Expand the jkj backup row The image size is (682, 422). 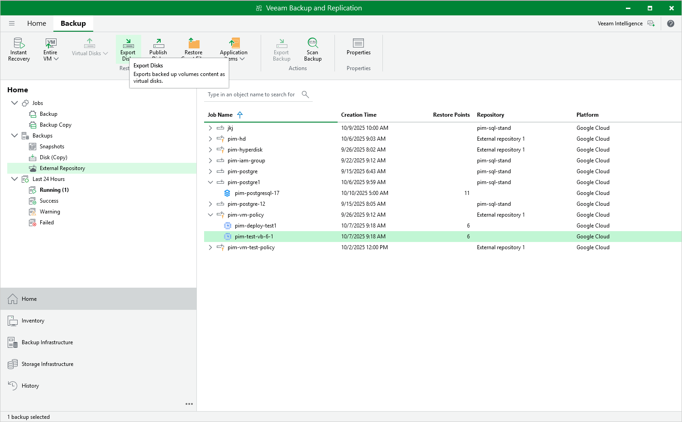pos(210,128)
